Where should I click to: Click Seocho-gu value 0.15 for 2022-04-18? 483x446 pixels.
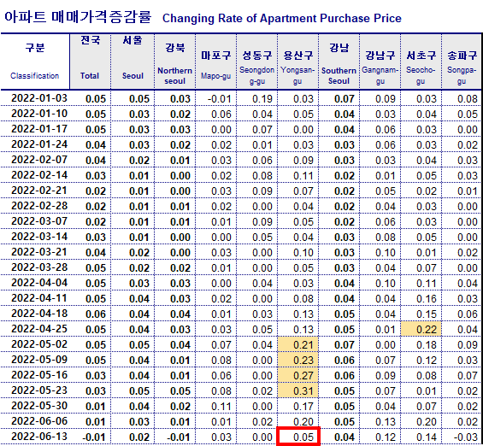[x=427, y=314]
